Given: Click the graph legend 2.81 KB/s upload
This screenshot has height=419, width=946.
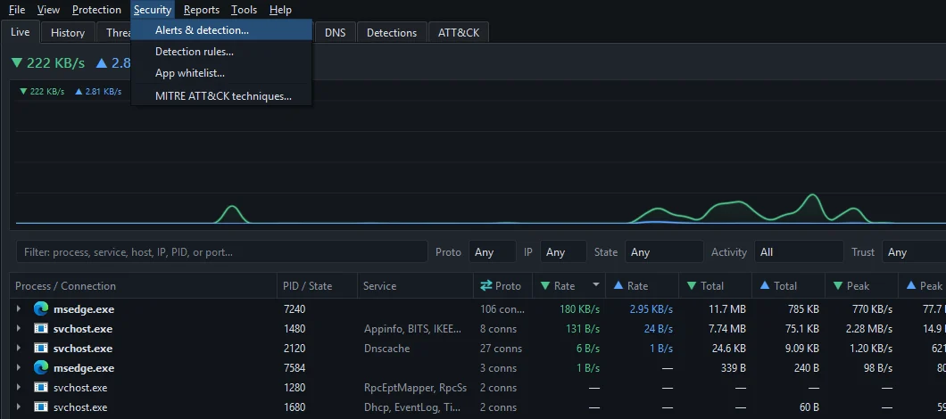Looking at the screenshot, I should (98, 92).
